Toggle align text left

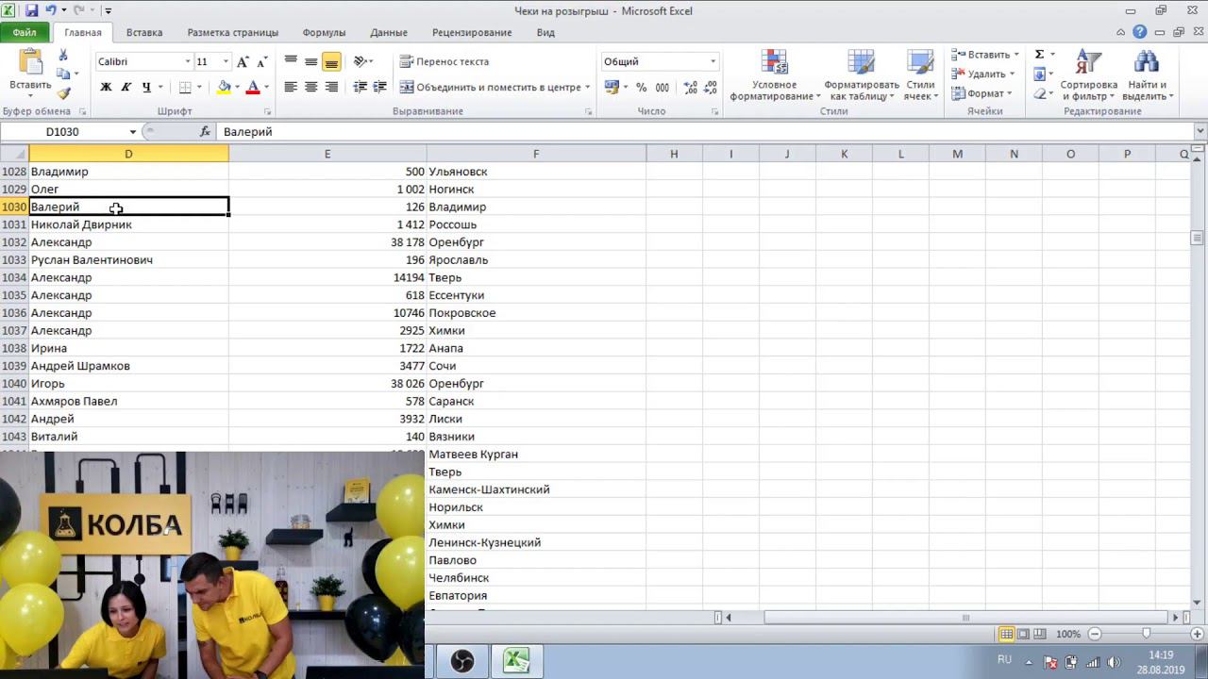coord(291,88)
